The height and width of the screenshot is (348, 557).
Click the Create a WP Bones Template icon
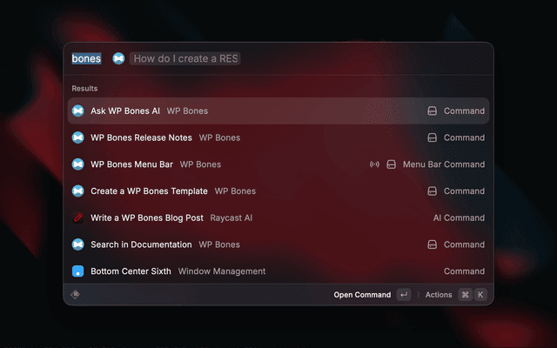coord(77,191)
